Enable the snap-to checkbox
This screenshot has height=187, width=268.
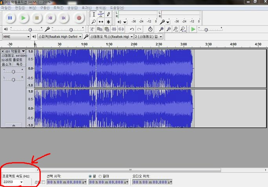pos(44,182)
